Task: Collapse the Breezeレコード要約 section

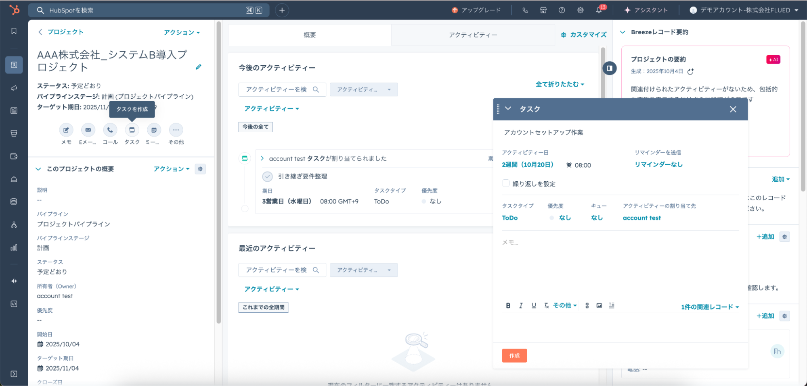Action: pyautogui.click(x=623, y=32)
